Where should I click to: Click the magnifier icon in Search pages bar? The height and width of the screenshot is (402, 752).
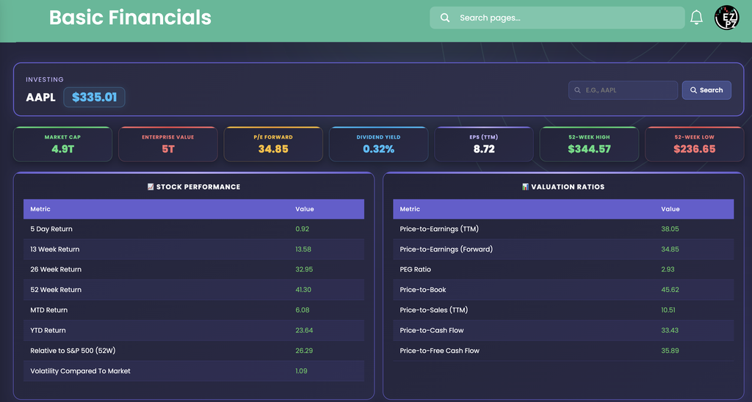445,18
